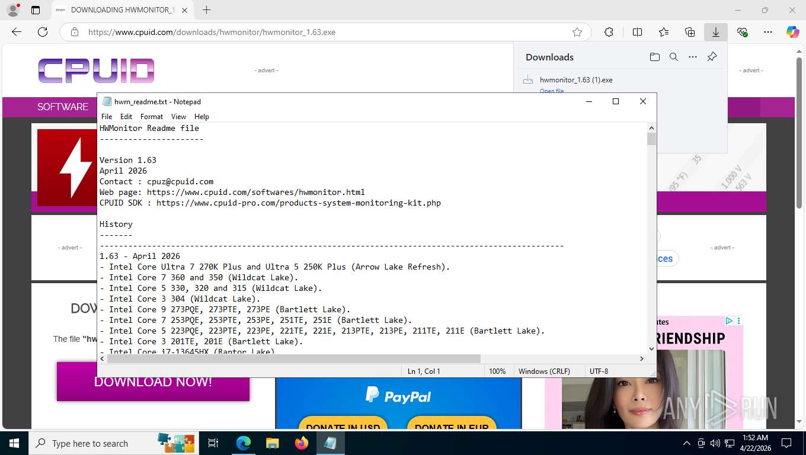This screenshot has width=806, height=455.
Task: Open the Help menu in Notepad
Action: 201,117
